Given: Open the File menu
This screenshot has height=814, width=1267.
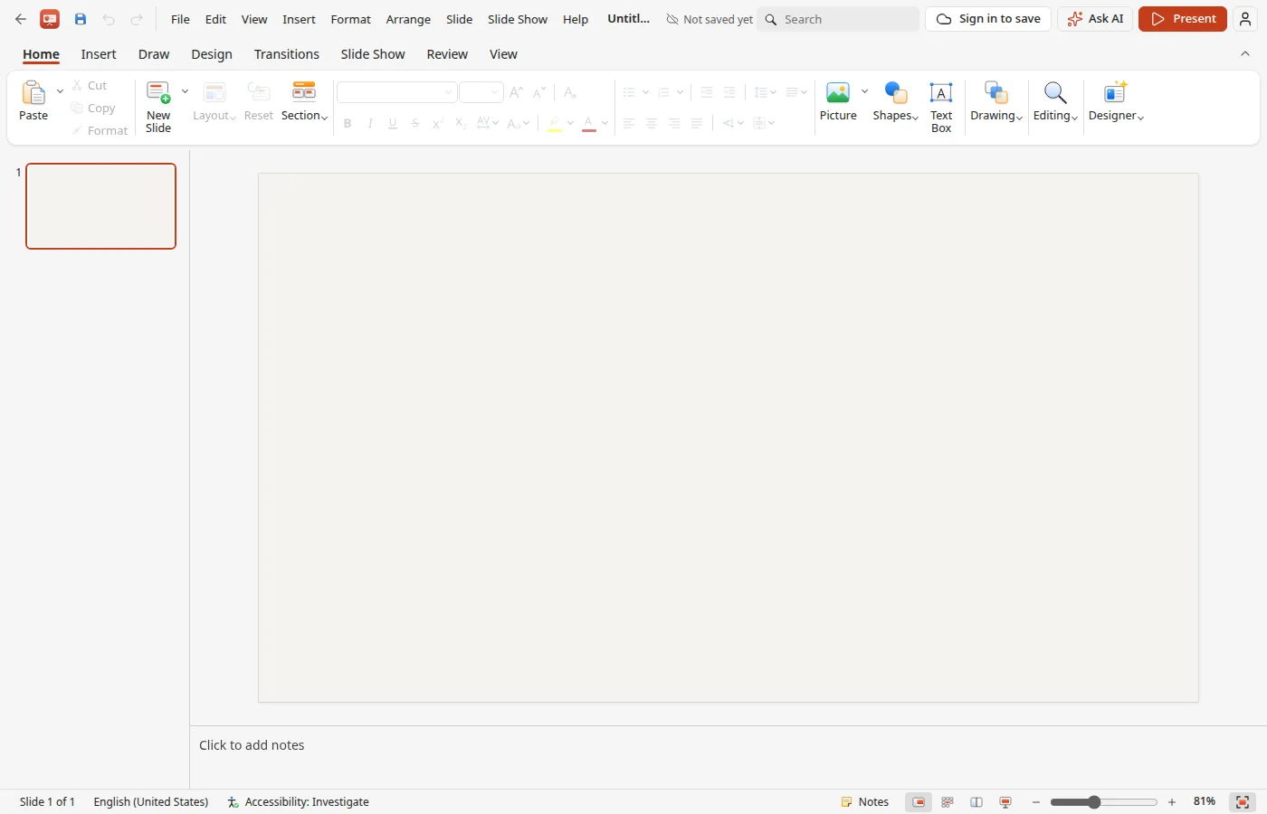Looking at the screenshot, I should point(180,19).
